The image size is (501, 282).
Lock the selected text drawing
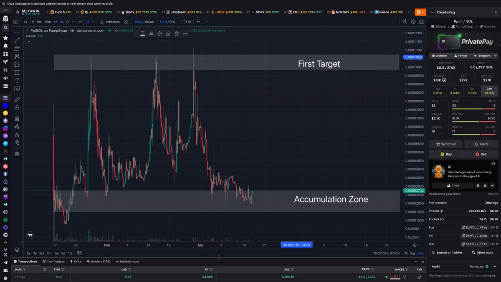(x=168, y=33)
